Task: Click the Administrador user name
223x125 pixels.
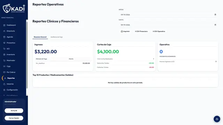Action: pos(10,102)
